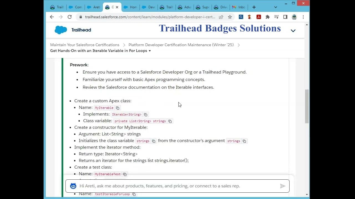The height and width of the screenshot is (199, 355).
Task: Click the vertical page scrollbar thumb
Action: (x=307, y=106)
